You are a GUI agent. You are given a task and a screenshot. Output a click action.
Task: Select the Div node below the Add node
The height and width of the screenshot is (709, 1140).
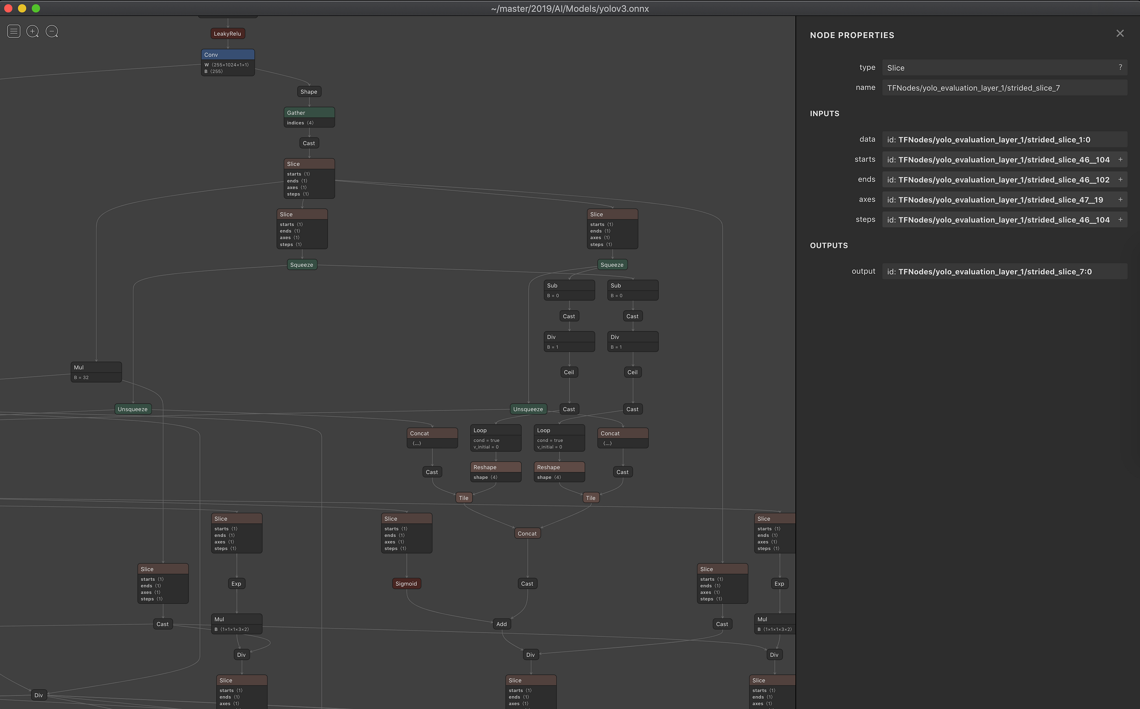(531, 655)
